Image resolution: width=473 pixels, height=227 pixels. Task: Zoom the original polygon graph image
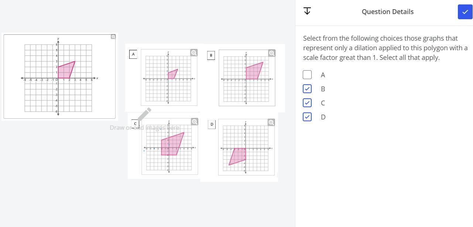pos(113,37)
